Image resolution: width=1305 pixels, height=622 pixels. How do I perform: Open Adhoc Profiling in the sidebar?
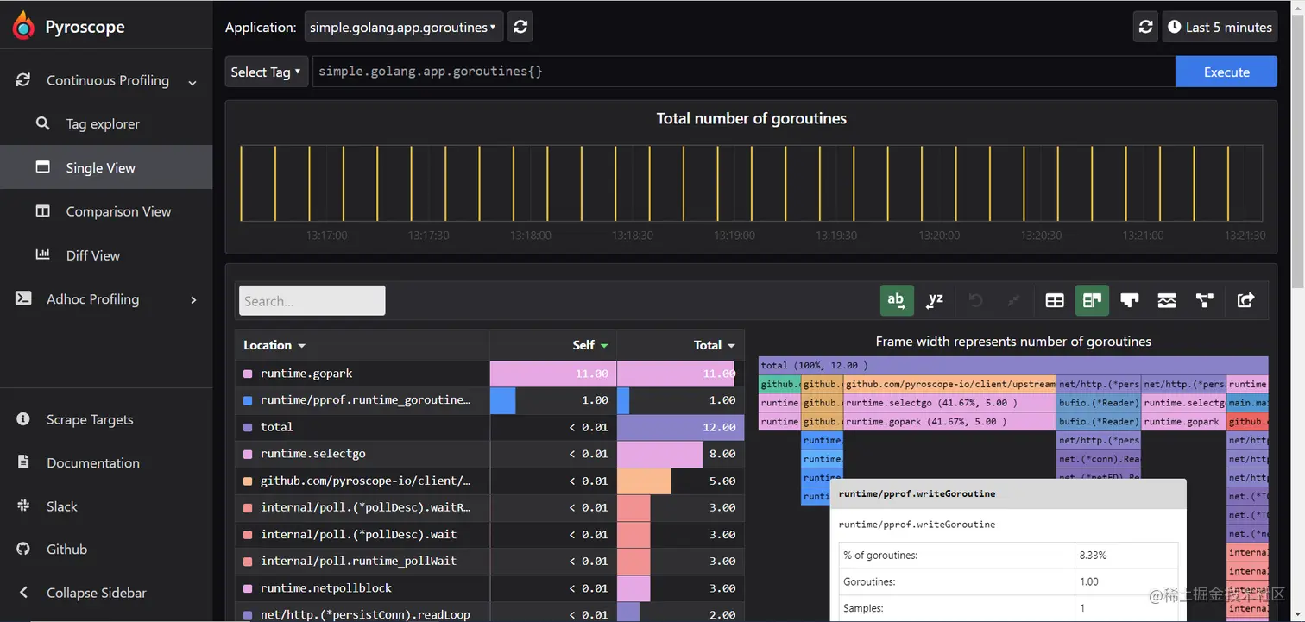pyautogui.click(x=92, y=299)
